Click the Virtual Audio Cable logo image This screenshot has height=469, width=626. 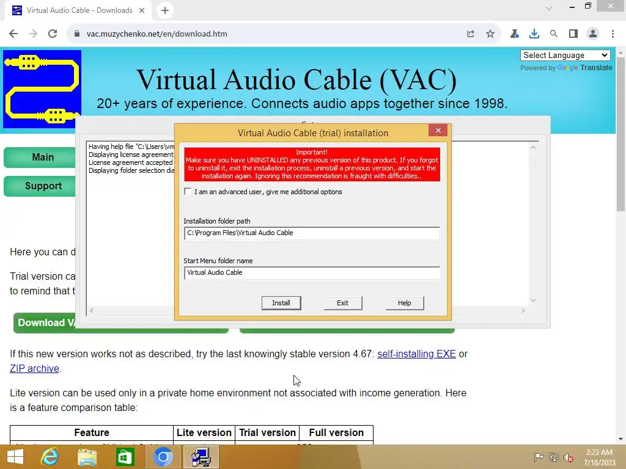coord(42,89)
